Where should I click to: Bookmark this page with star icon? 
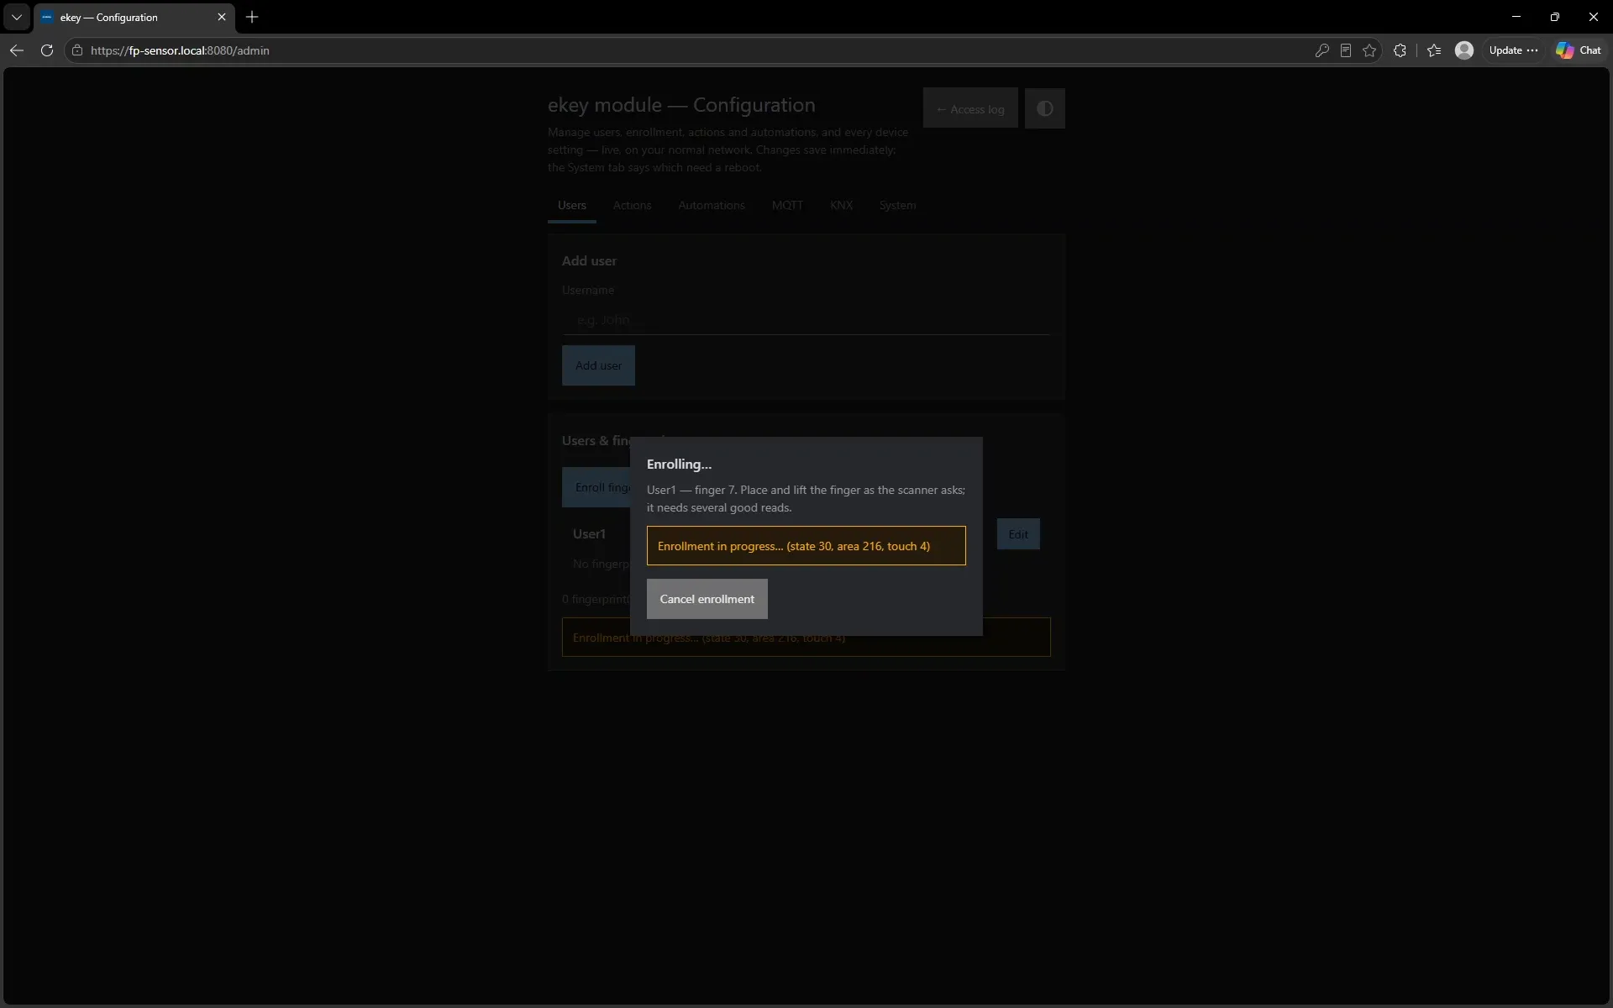[x=1369, y=50]
